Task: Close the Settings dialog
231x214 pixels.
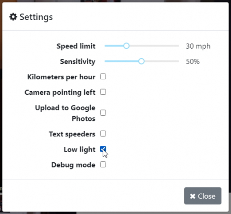Action: pos(203,196)
